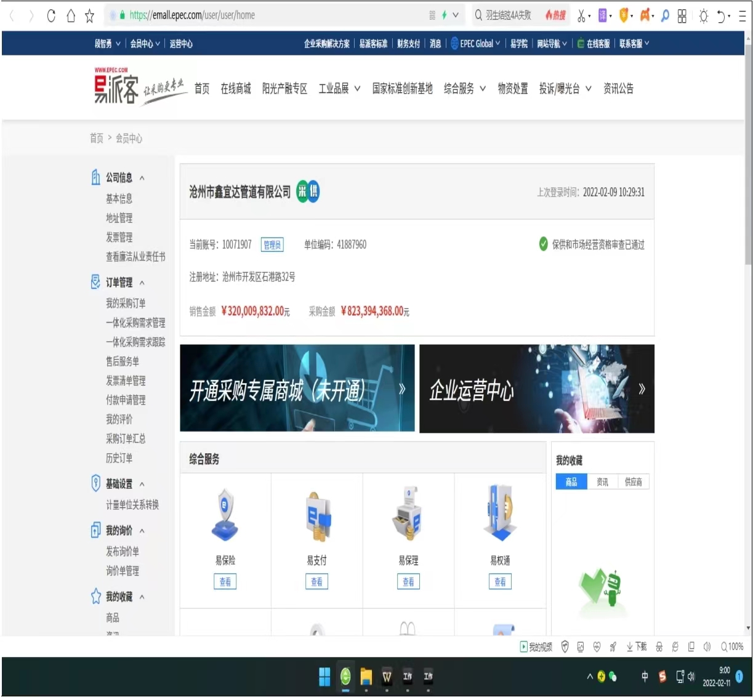
Task: Open 阳光产融专区 in the main navigation
Action: pyautogui.click(x=284, y=89)
